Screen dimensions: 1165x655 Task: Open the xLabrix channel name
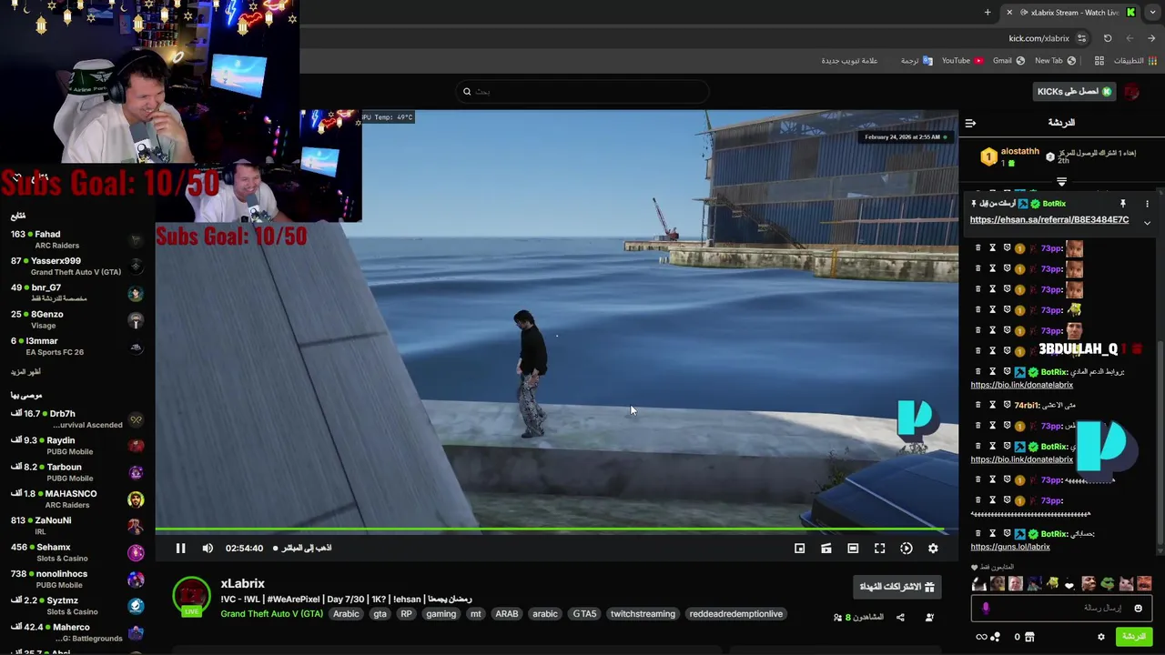tap(242, 584)
